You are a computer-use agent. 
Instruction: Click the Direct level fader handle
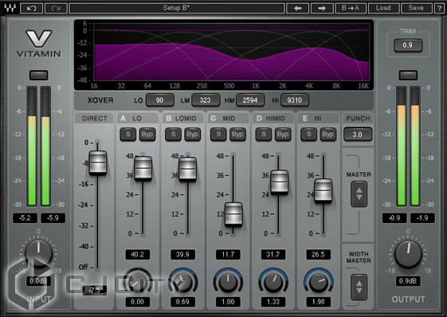98,162
